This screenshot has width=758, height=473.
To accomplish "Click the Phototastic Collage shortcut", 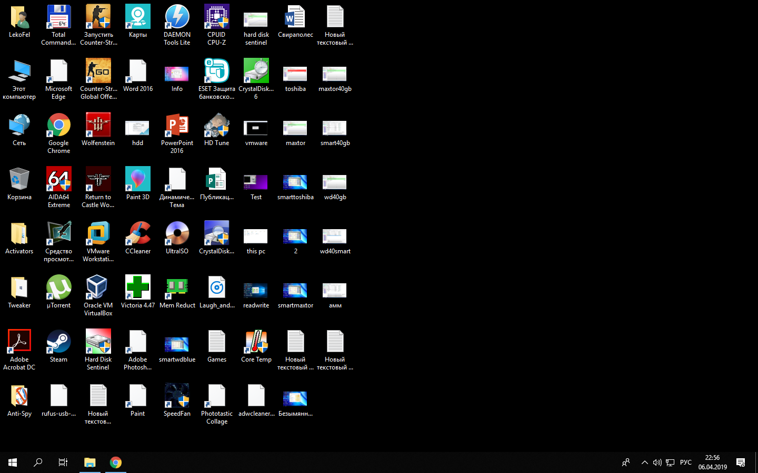I will click(216, 396).
